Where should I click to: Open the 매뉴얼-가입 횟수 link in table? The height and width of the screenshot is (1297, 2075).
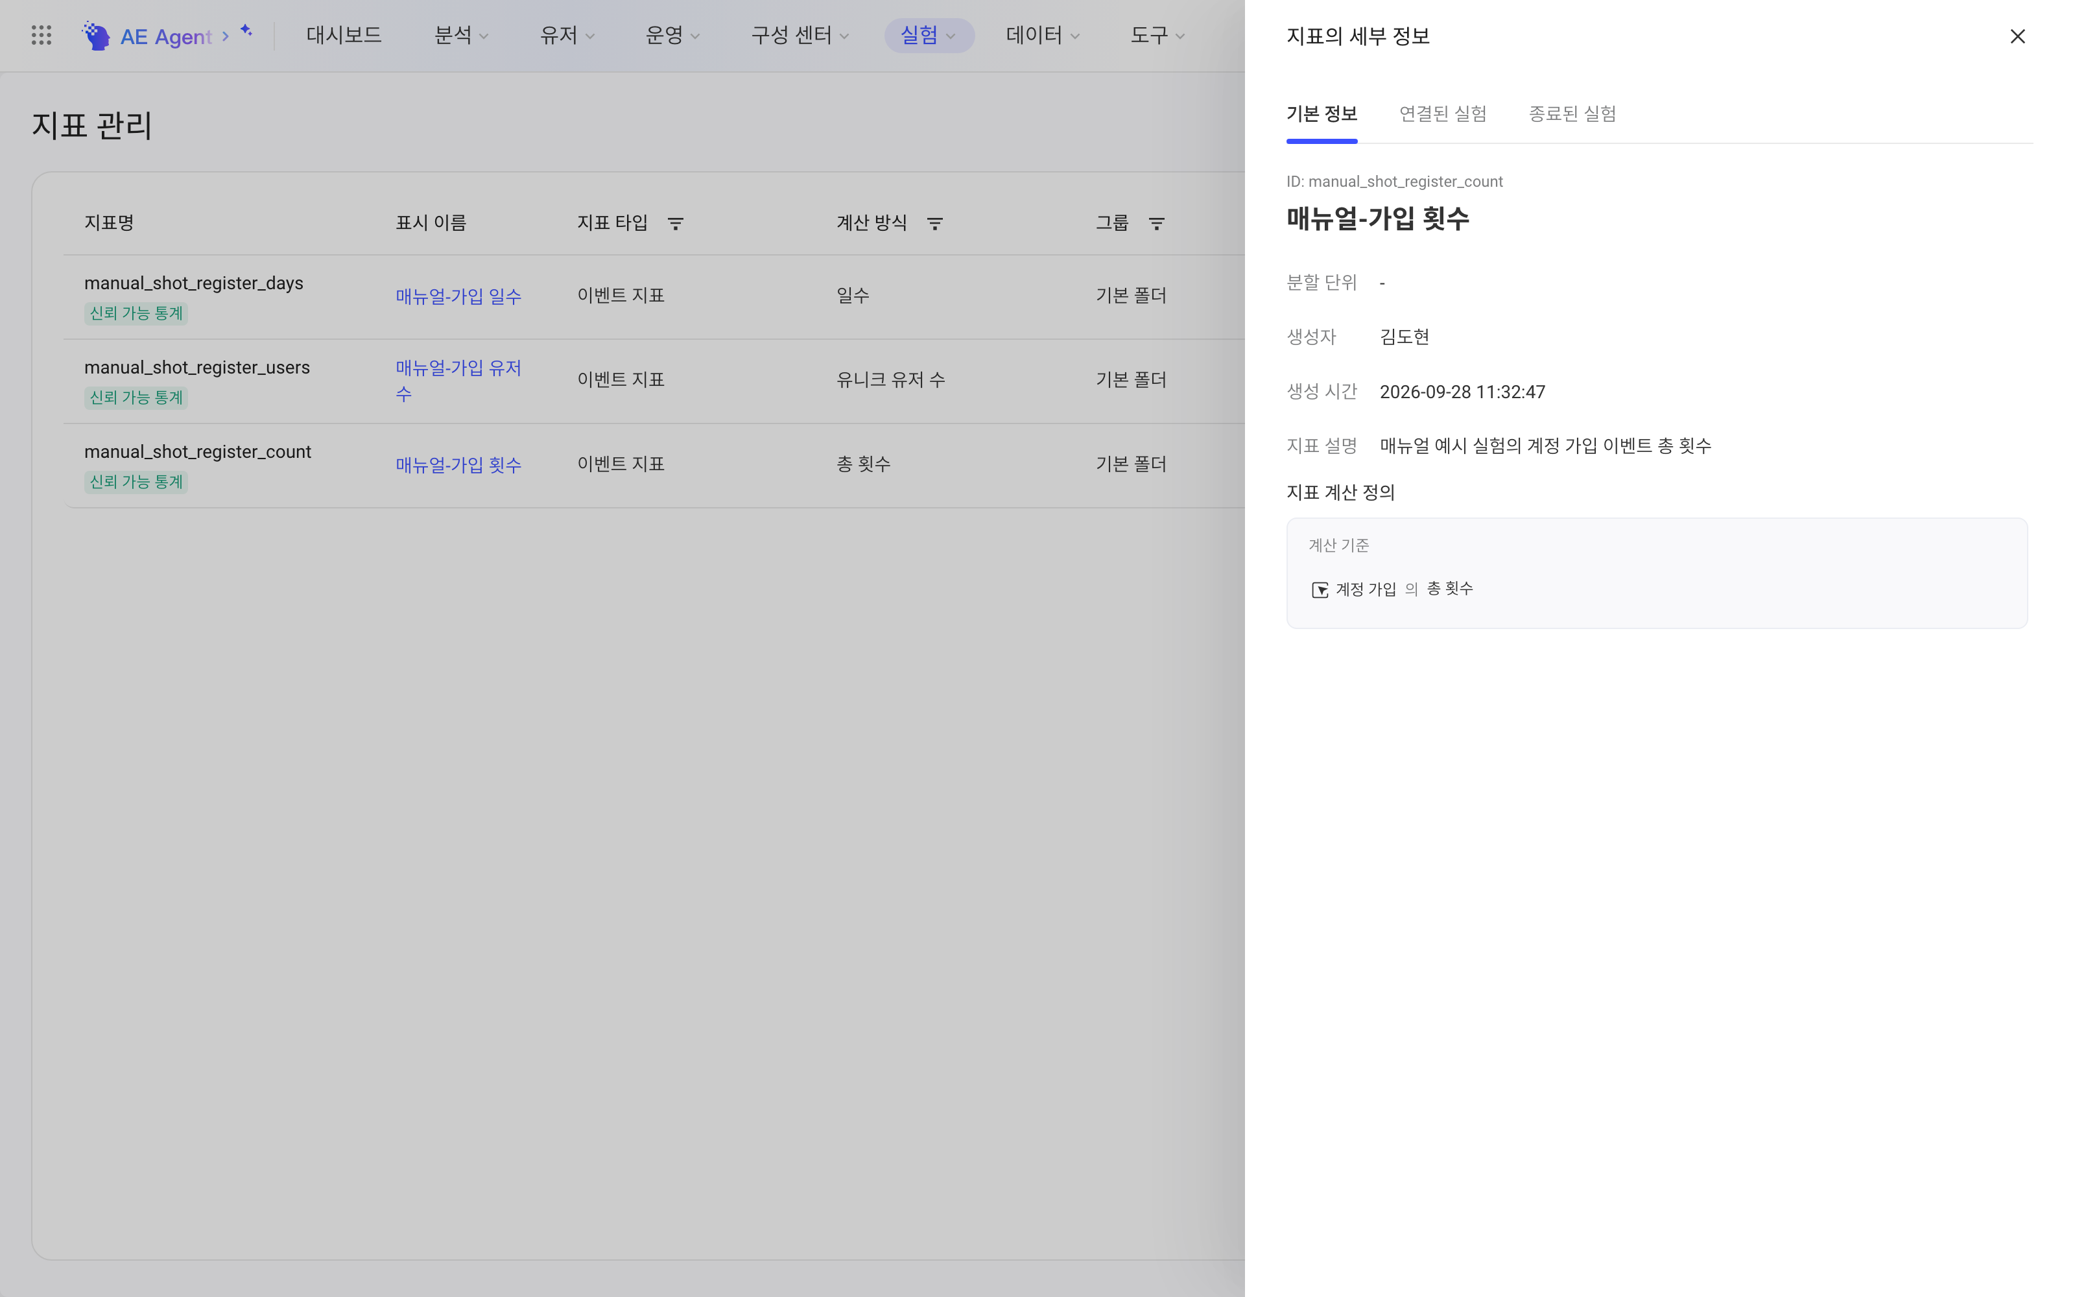click(x=458, y=465)
